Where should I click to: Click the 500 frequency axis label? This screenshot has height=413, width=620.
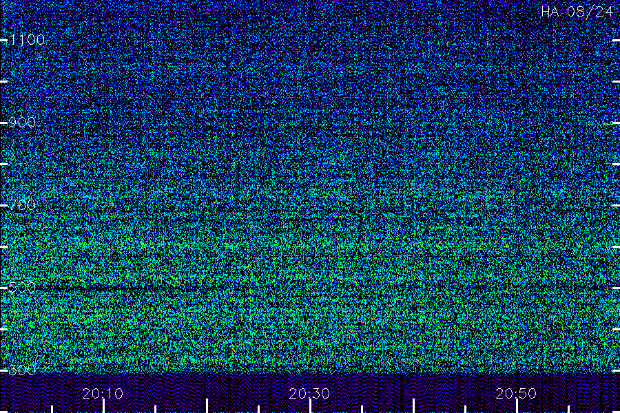(22, 287)
